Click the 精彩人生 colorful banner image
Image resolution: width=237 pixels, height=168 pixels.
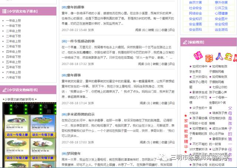click(x=215, y=56)
